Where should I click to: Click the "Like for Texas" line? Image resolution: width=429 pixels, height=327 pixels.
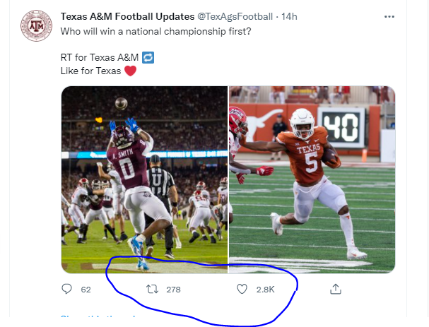(x=90, y=71)
